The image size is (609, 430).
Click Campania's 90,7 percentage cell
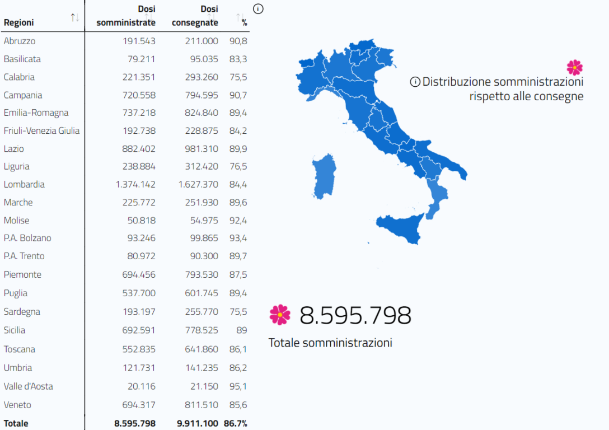[238, 95]
